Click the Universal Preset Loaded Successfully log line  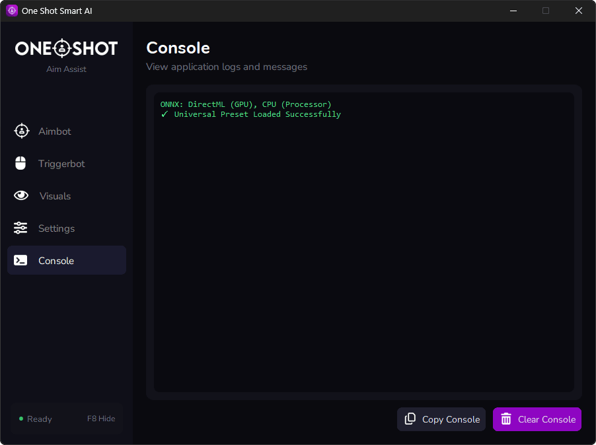pyautogui.click(x=257, y=114)
